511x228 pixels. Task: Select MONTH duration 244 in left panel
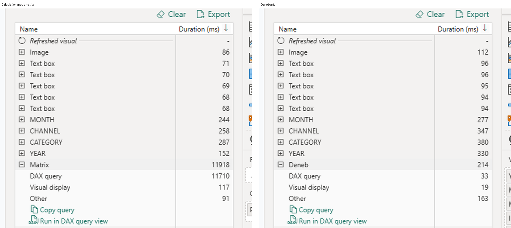[224, 120]
